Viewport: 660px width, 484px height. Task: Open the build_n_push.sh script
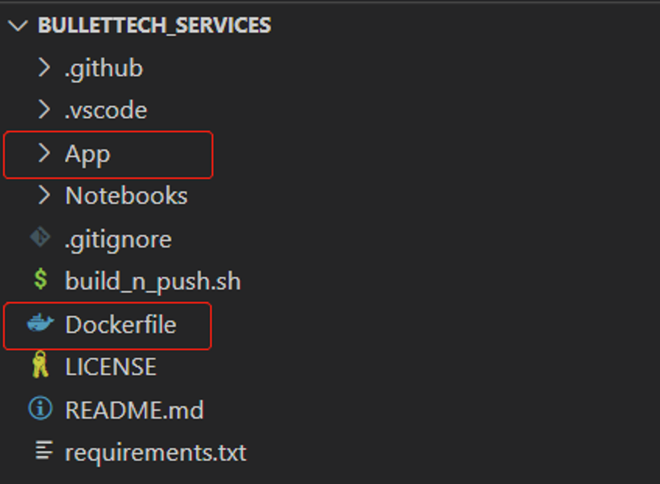[x=153, y=281]
